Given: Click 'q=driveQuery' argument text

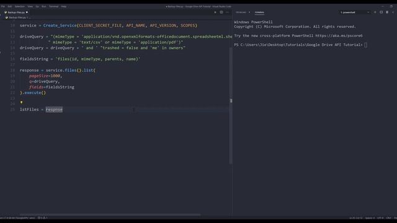Looking at the screenshot, I should 43,81.
